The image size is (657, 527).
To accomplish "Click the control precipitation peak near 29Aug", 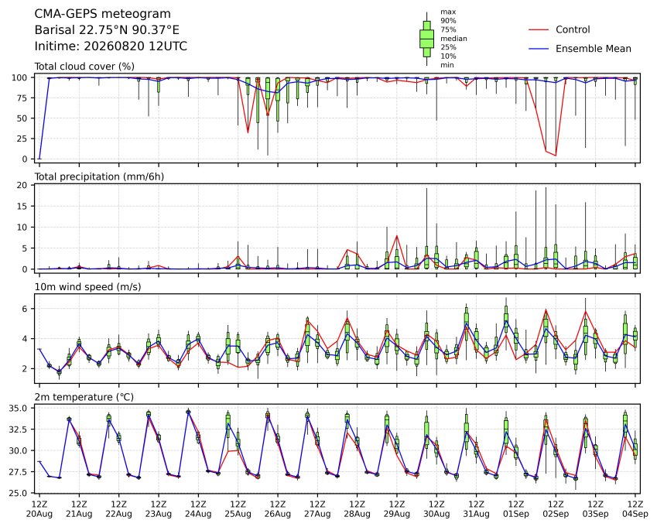I will (x=397, y=236).
